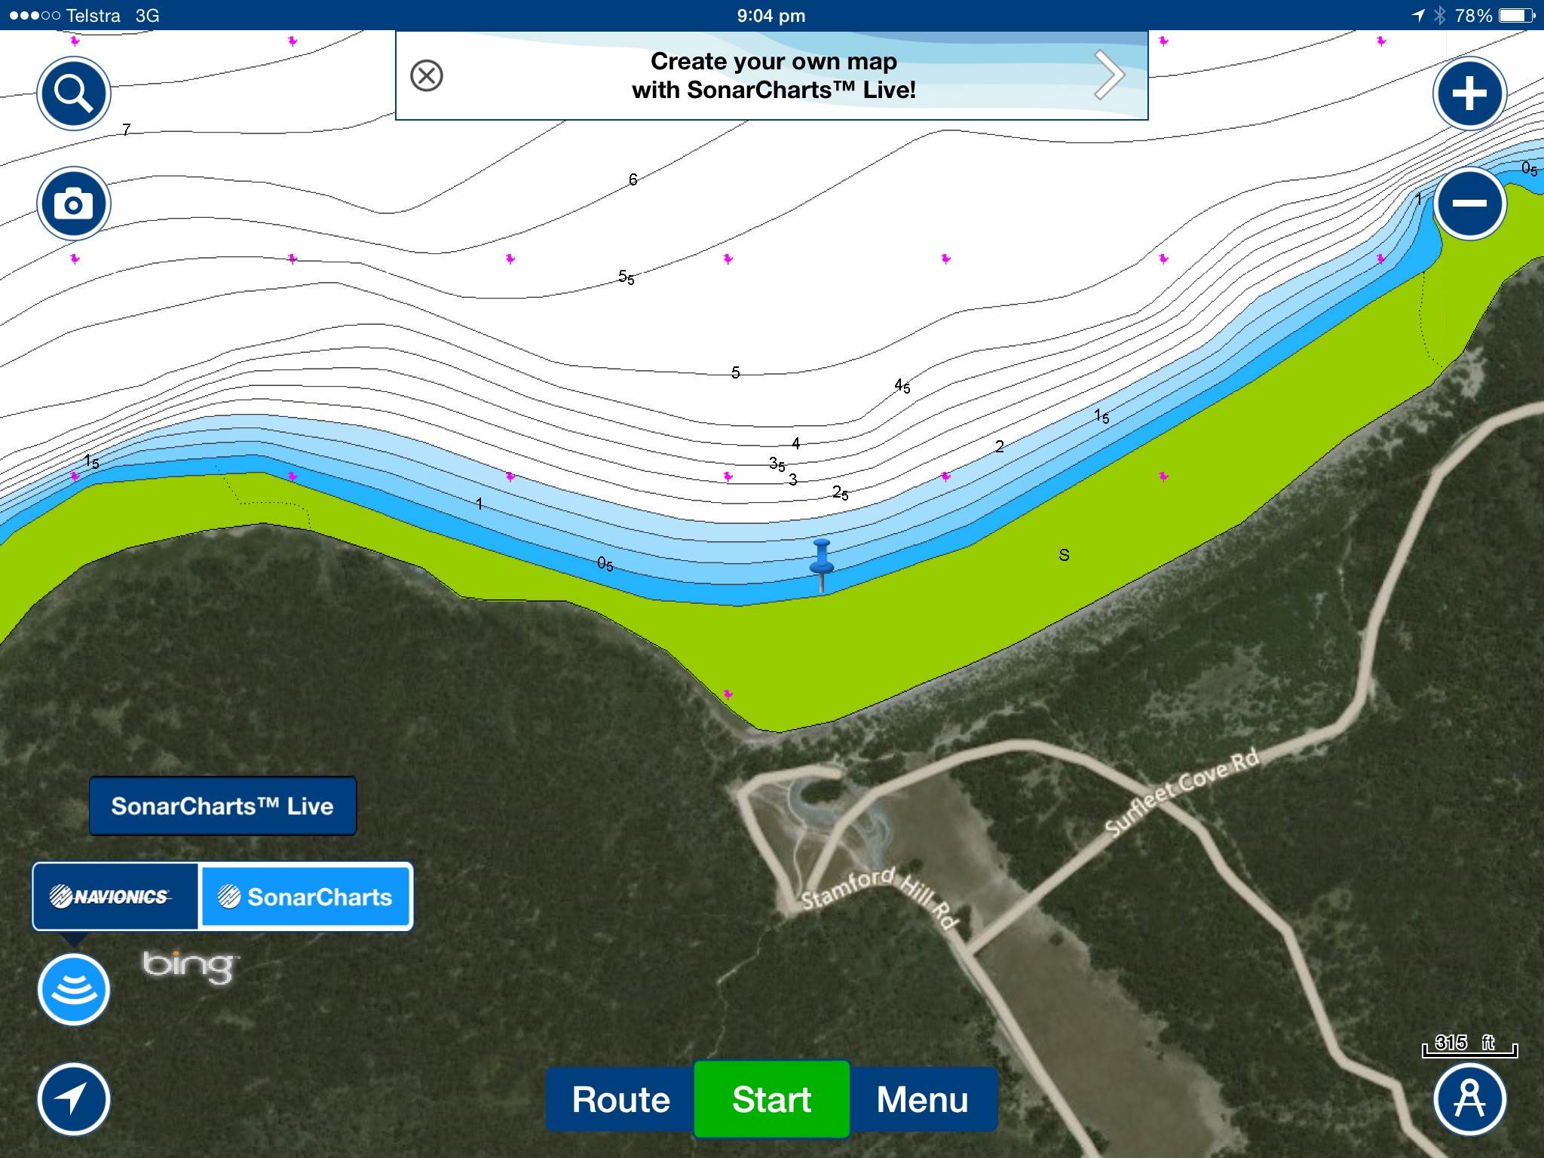Enable SonarCharts Live option
Viewport: 1544px width, 1158px height.
pos(222,806)
